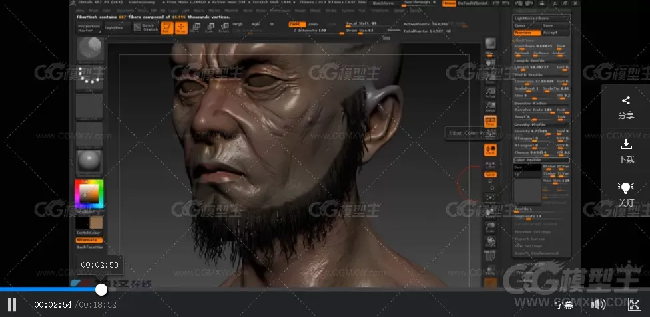Click Save in FiberMesh panel
Viewport: 650px width, 317px height.
[555, 25]
